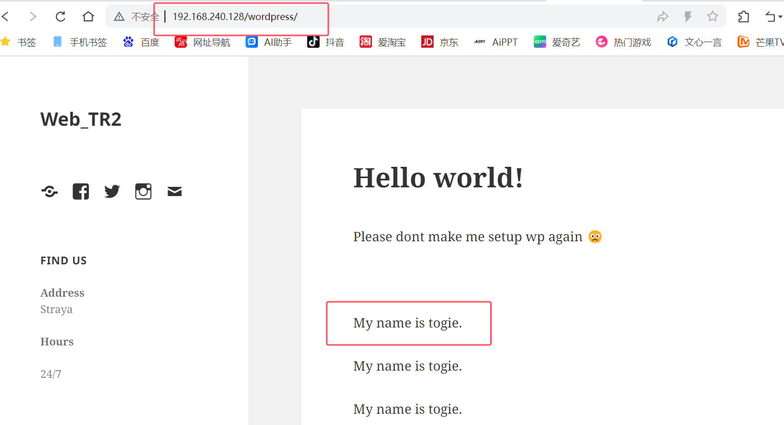Click the email envelope social icon

pos(175,191)
